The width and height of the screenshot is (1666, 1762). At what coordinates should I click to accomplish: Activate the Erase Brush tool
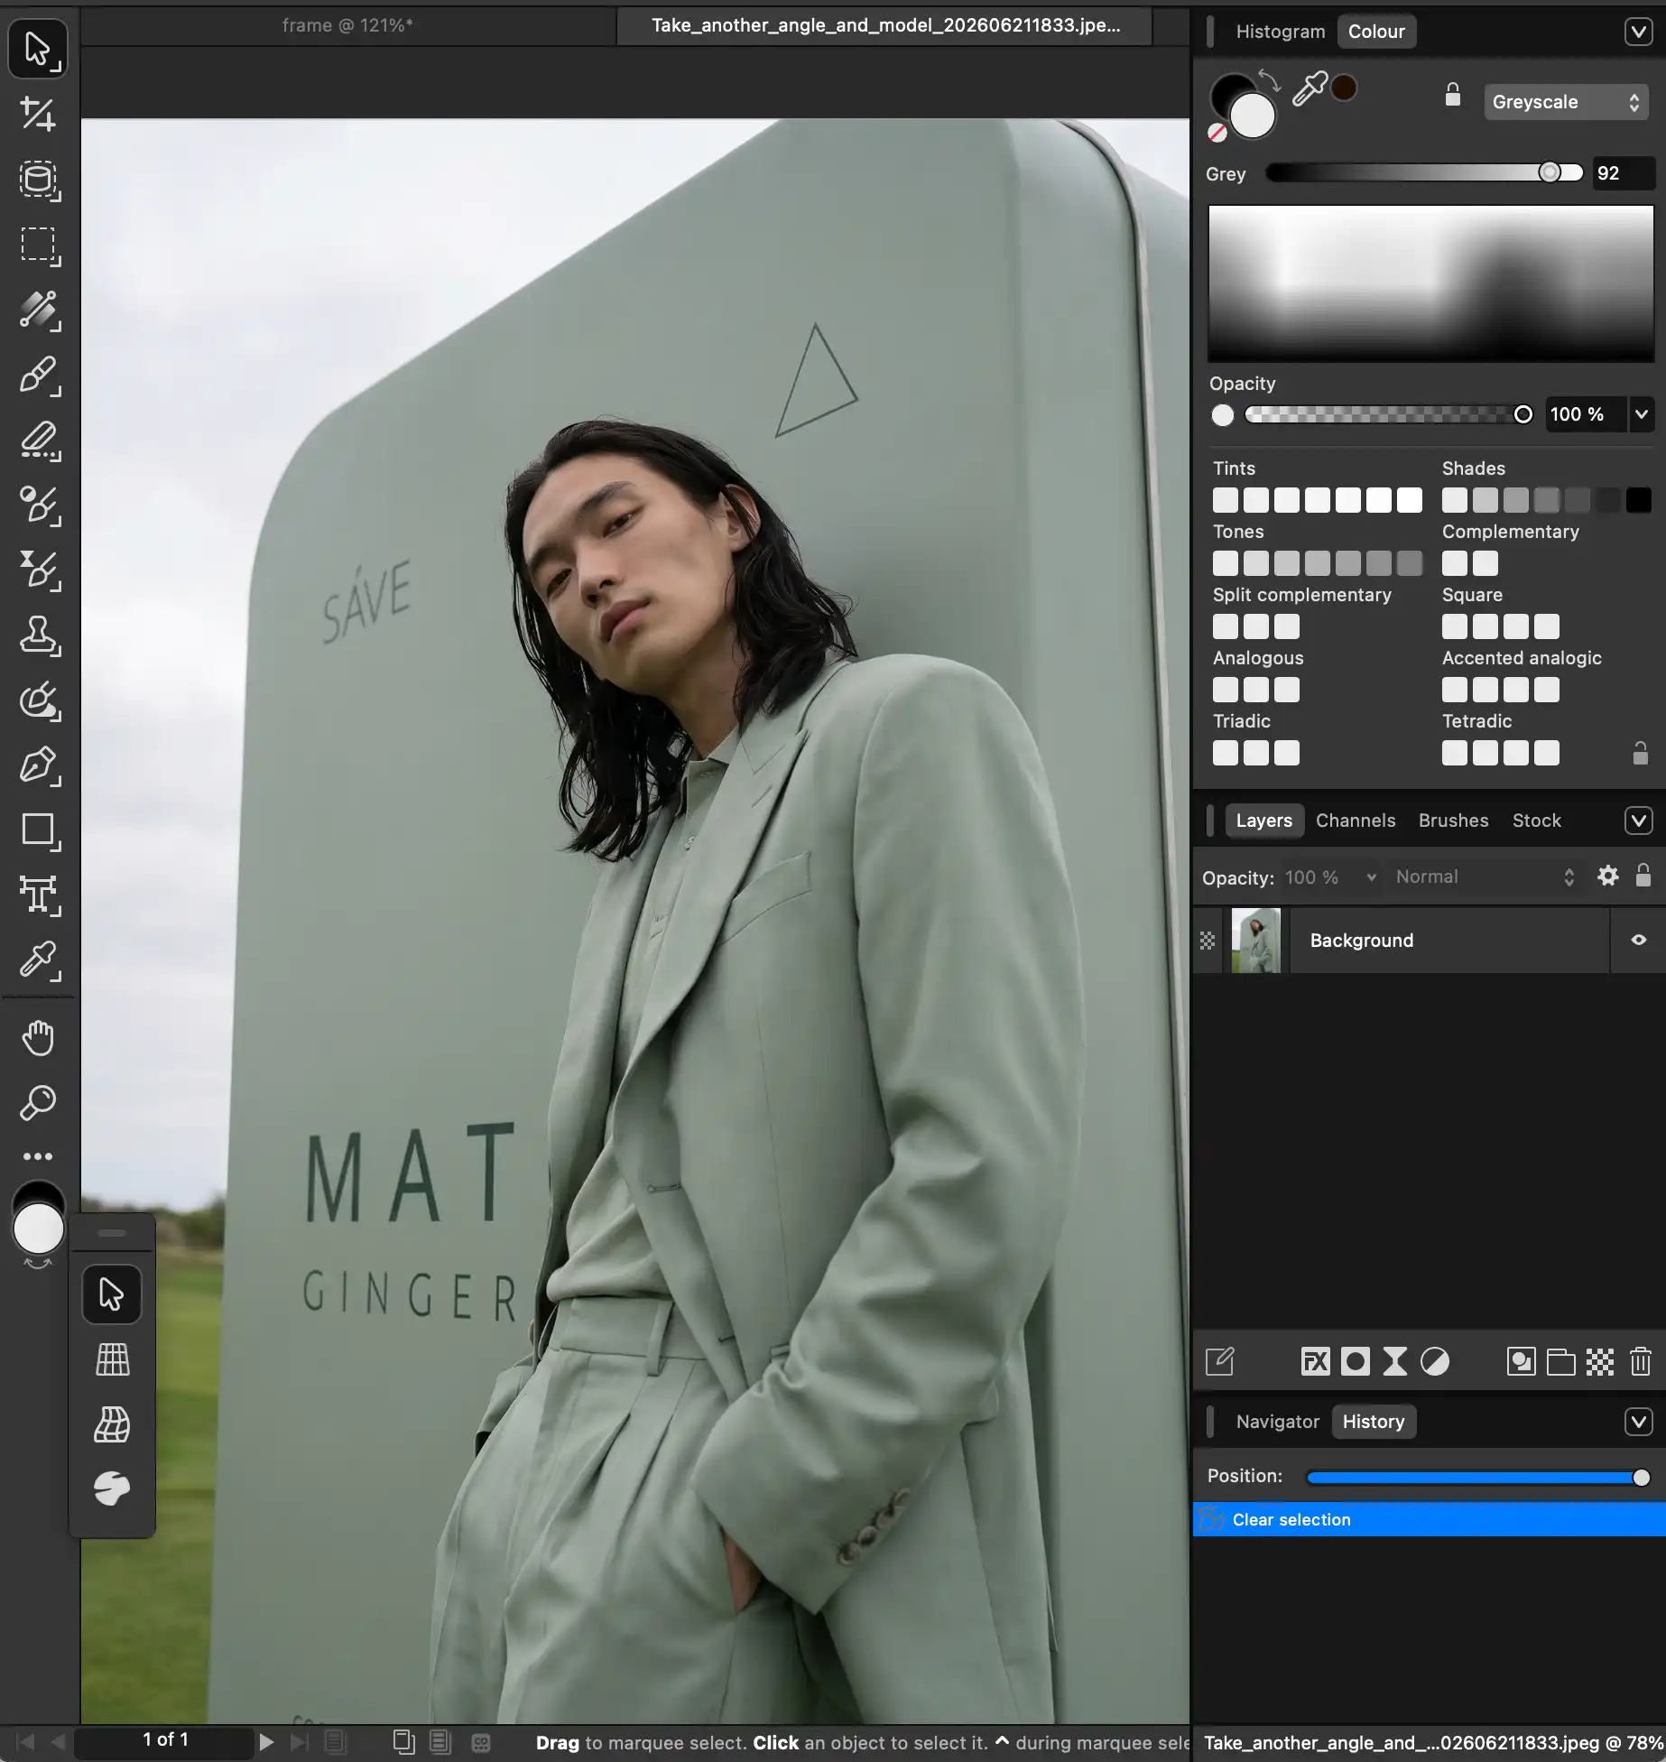(39, 440)
